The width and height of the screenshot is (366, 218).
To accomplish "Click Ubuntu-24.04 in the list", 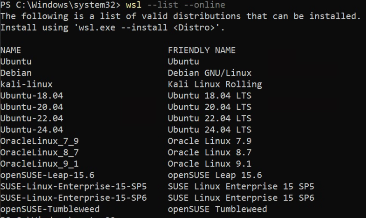I will tap(32, 130).
